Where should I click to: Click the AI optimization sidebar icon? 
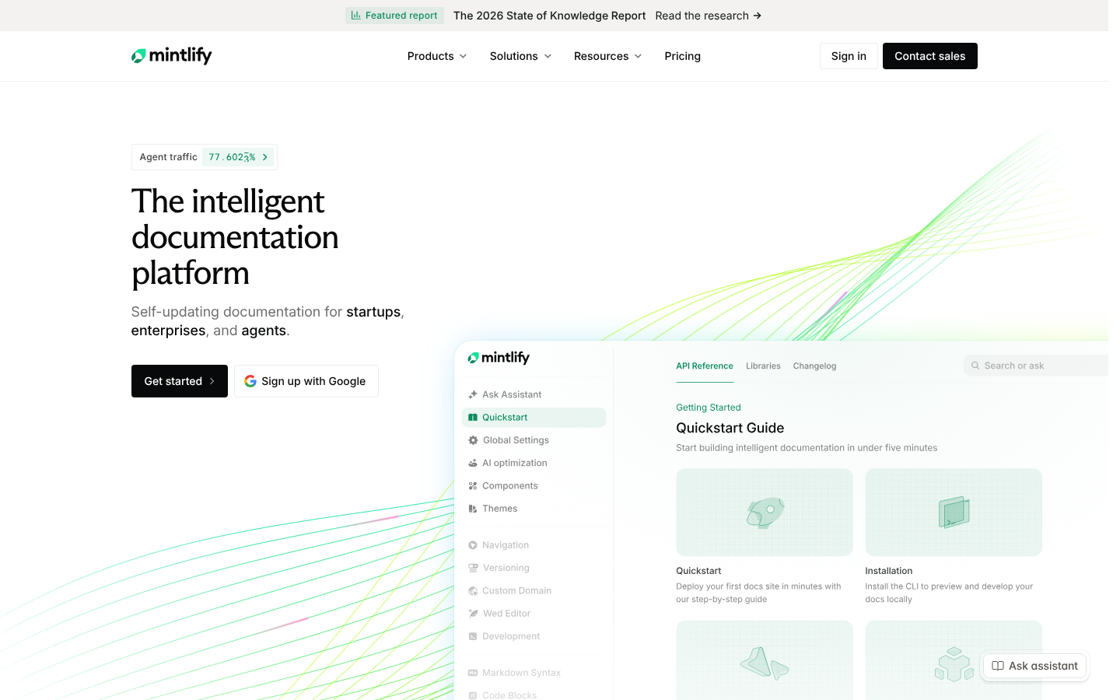472,463
